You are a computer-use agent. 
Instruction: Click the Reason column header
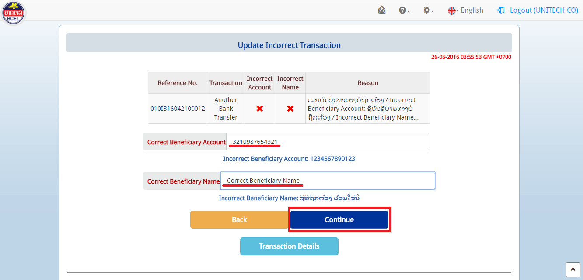tap(367, 83)
